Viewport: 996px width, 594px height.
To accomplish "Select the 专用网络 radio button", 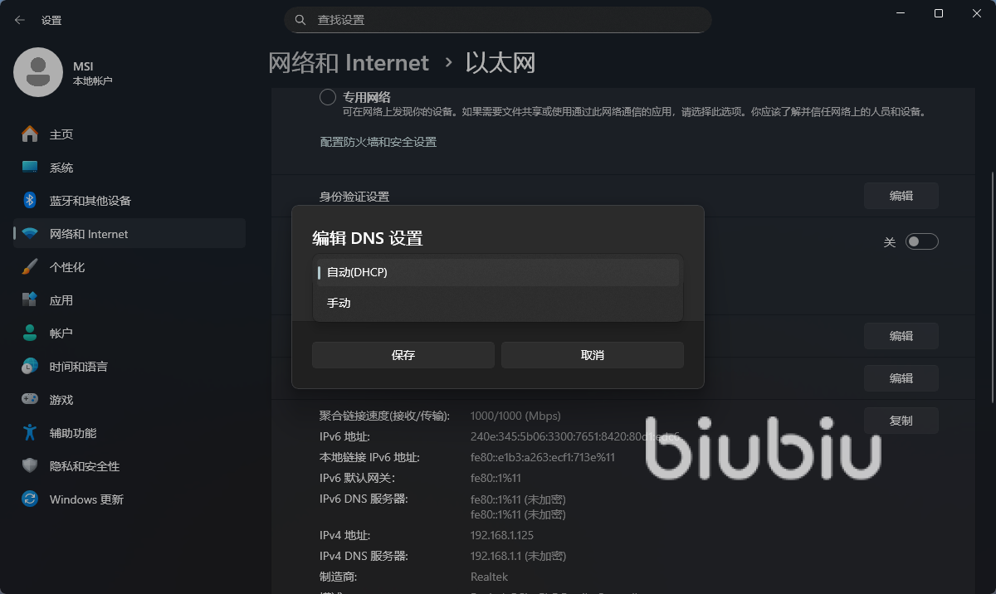I will click(x=328, y=97).
